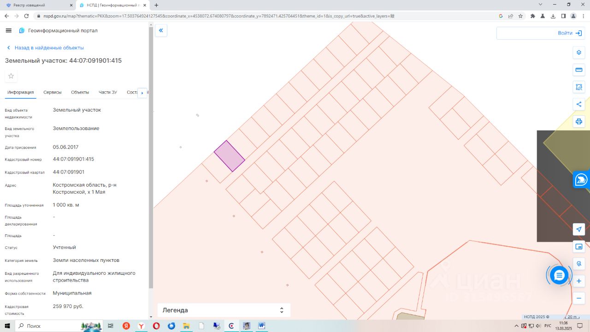Screen dimensions: 590x332
Task: Open the Windows Start menu
Action: point(7,326)
